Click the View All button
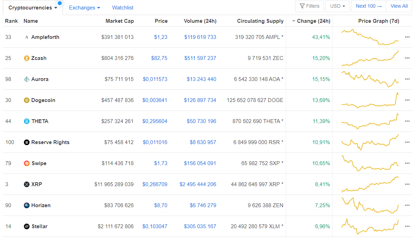Screen dimensions: 420x238 [x=399, y=6]
